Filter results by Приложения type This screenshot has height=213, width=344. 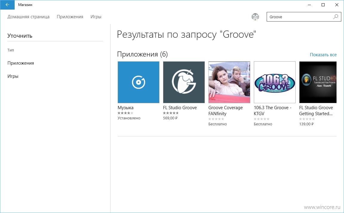click(x=21, y=63)
